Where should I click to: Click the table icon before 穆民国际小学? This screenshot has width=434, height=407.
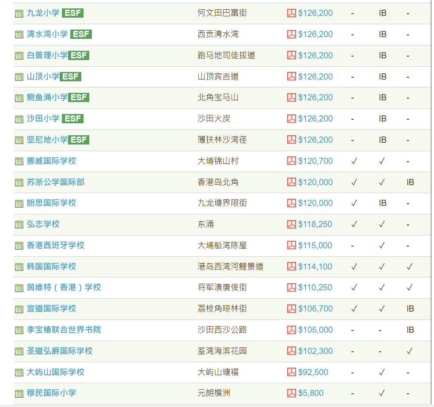[x=19, y=394]
